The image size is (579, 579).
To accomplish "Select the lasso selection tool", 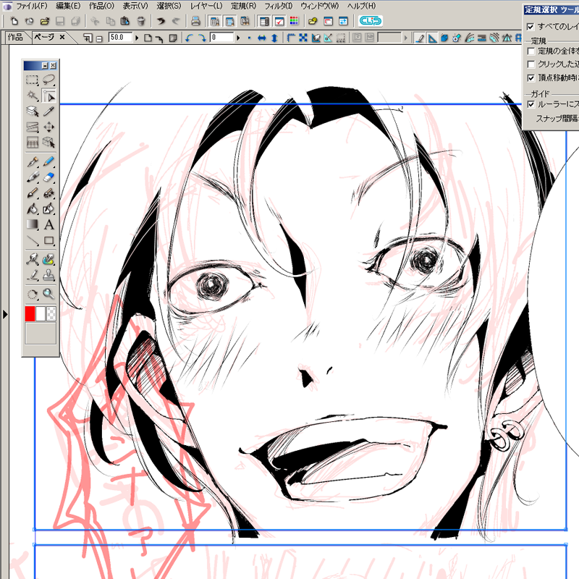I will click(48, 80).
